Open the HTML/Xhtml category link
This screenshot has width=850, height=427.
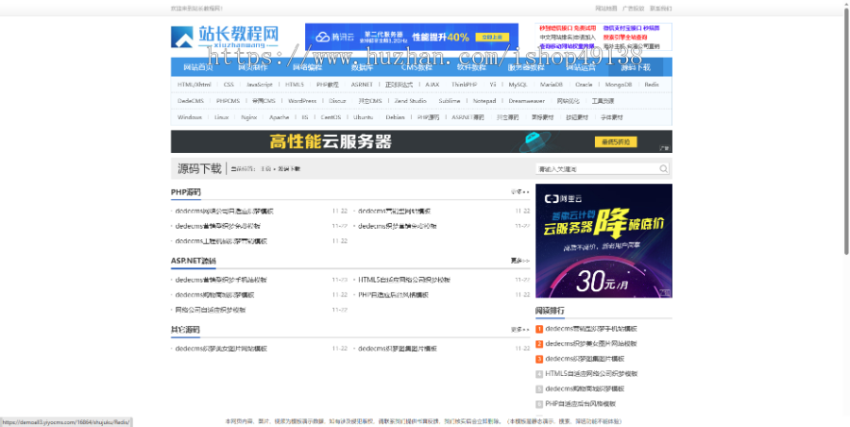(x=194, y=85)
